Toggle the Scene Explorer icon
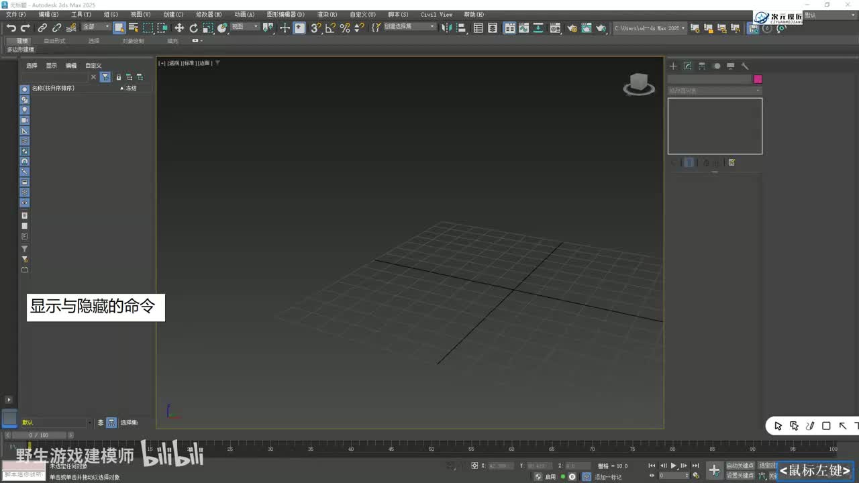The image size is (859, 483). pyautogui.click(x=478, y=28)
